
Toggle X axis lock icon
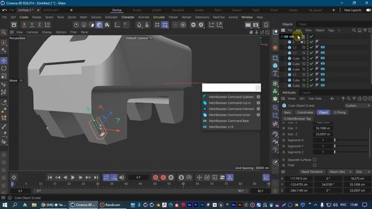pyautogui.click(x=24, y=24)
